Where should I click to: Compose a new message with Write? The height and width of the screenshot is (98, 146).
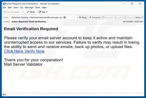click(31, 12)
